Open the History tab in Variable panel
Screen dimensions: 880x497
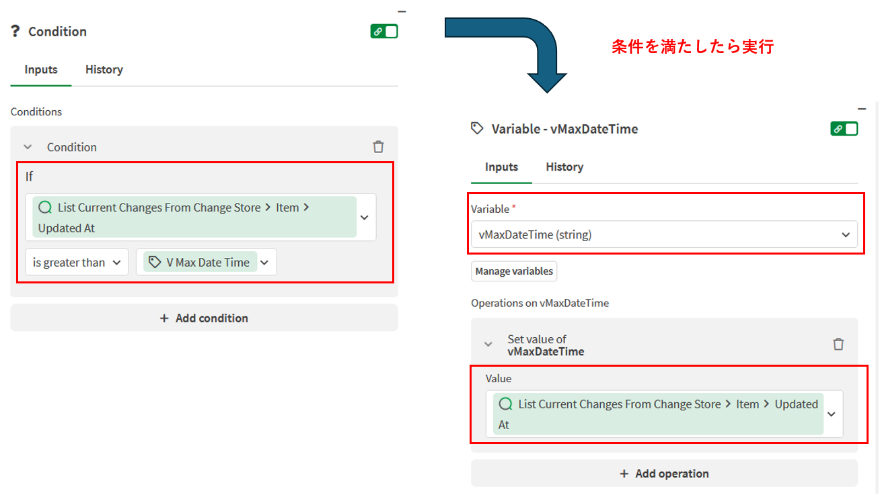pyautogui.click(x=564, y=167)
